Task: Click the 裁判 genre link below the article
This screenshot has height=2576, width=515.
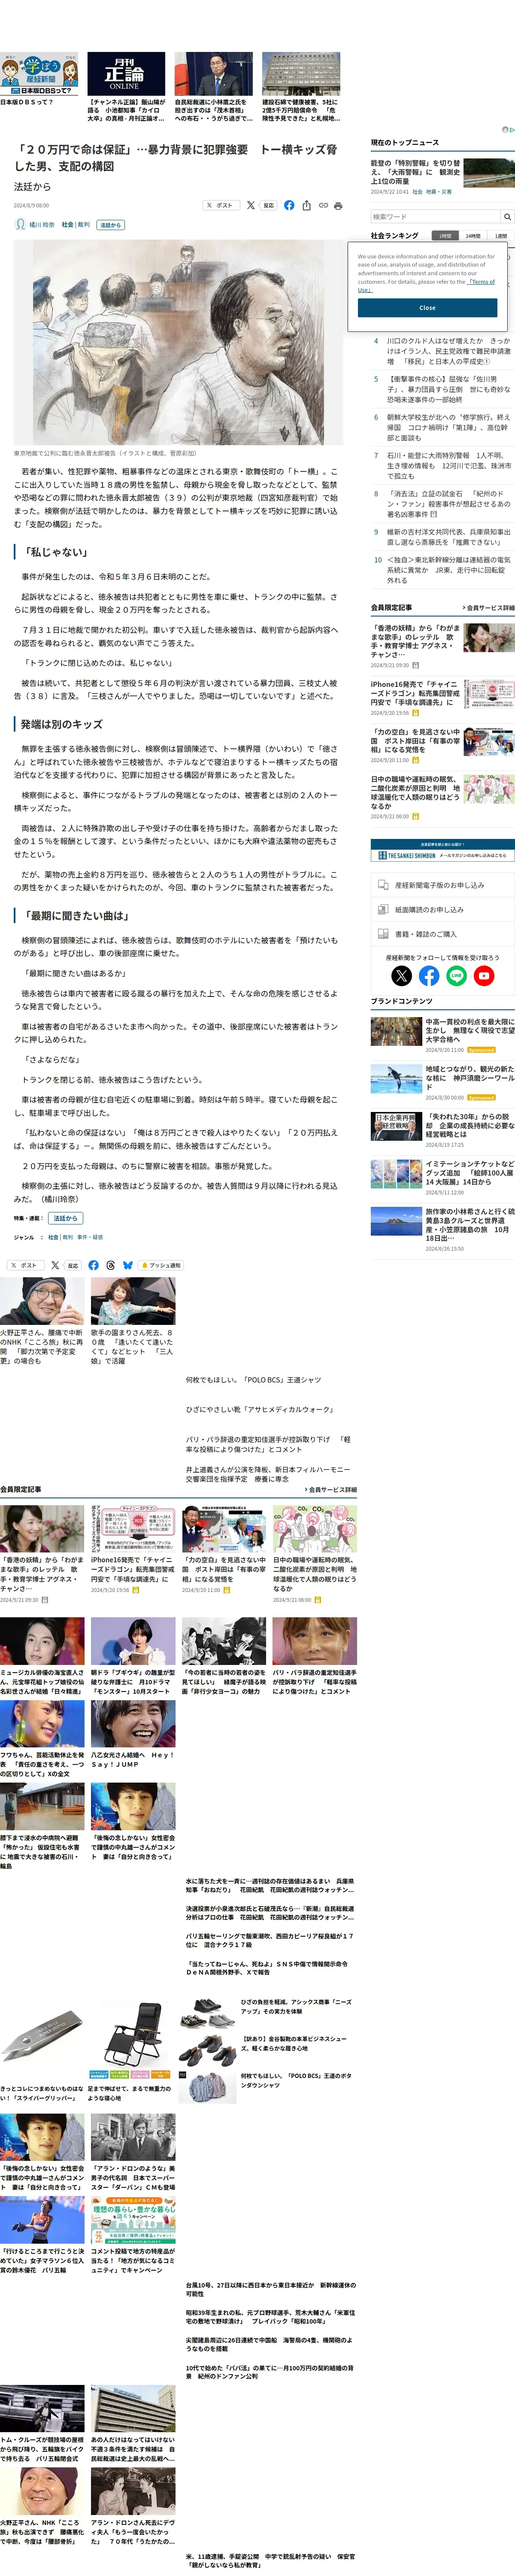Action: tap(68, 1237)
